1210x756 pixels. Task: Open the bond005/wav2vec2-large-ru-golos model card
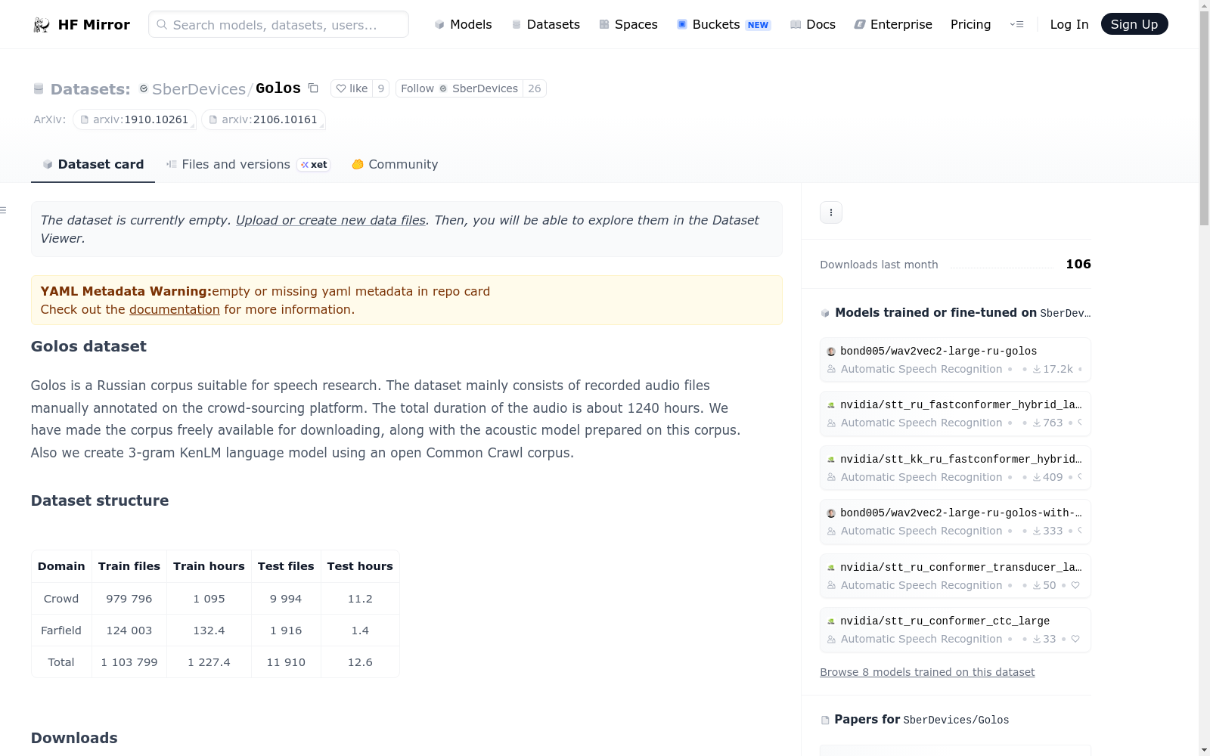click(955, 360)
